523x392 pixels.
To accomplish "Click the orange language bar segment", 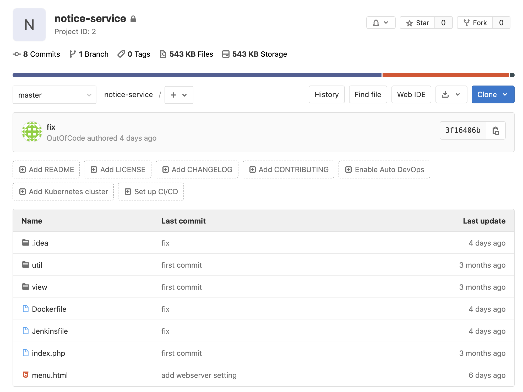I will [445, 75].
